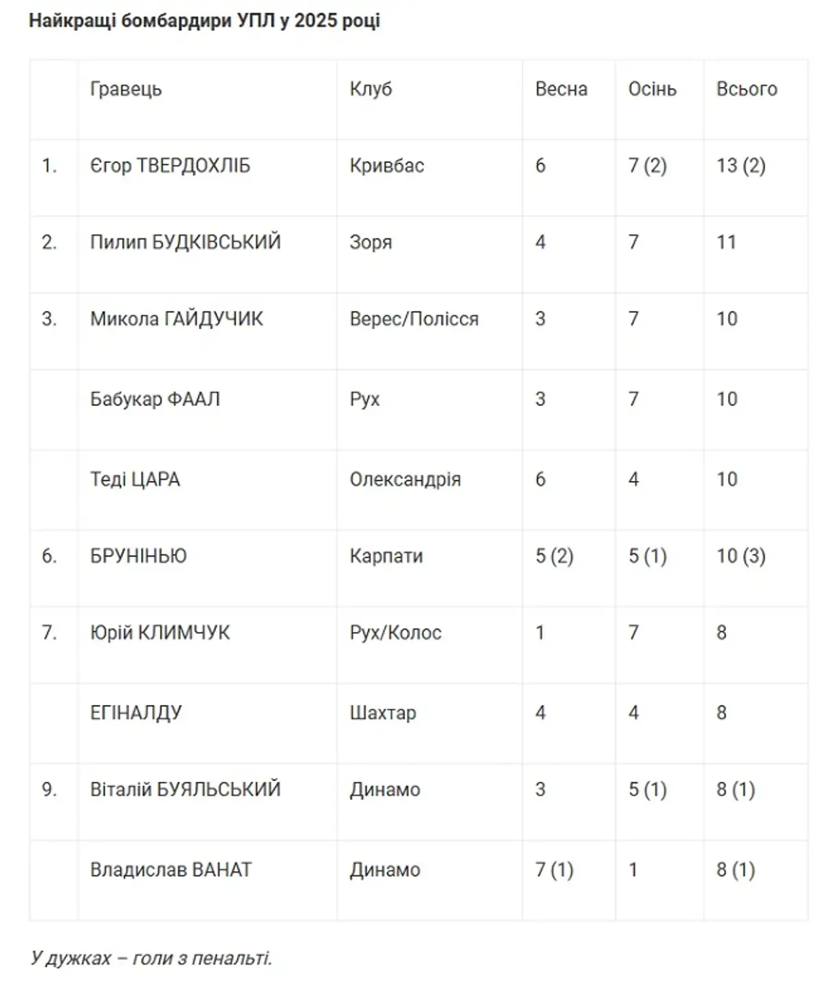Image resolution: width=825 pixels, height=988 pixels.
Task: Click the "Гравець" column header
Action: [x=126, y=89]
